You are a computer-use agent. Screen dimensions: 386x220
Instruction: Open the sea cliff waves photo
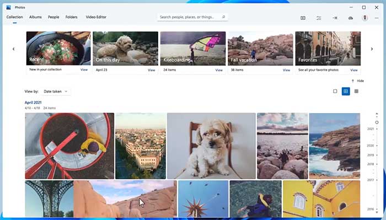click(335, 146)
